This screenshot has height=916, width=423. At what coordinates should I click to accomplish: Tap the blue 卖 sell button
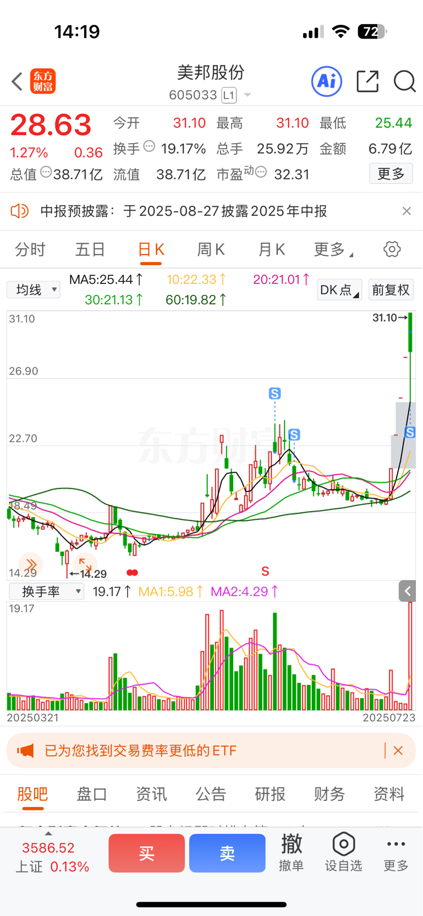(x=227, y=853)
